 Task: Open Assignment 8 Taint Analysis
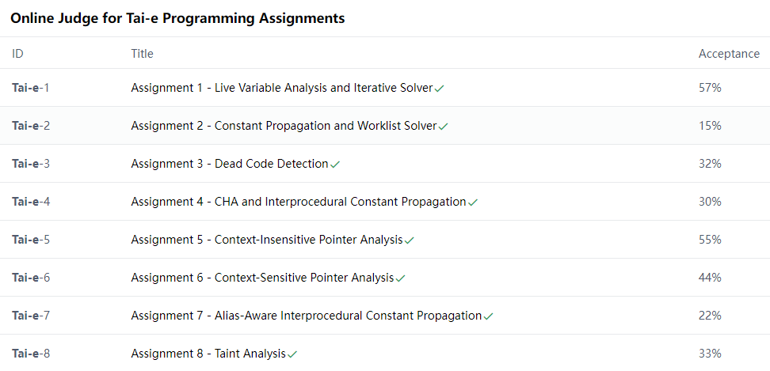tap(208, 354)
